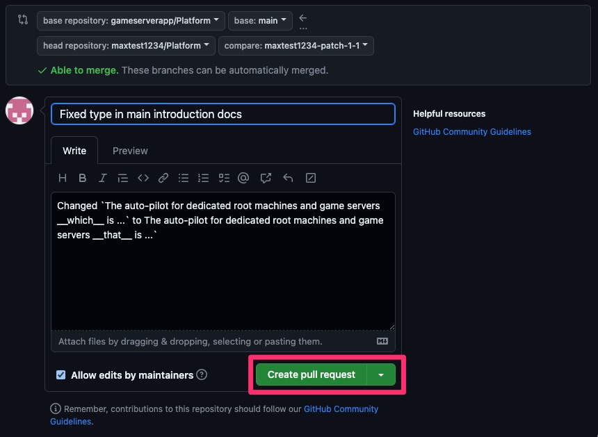598x437 pixels.
Task: Add a link using the chain icon
Action: (x=163, y=178)
